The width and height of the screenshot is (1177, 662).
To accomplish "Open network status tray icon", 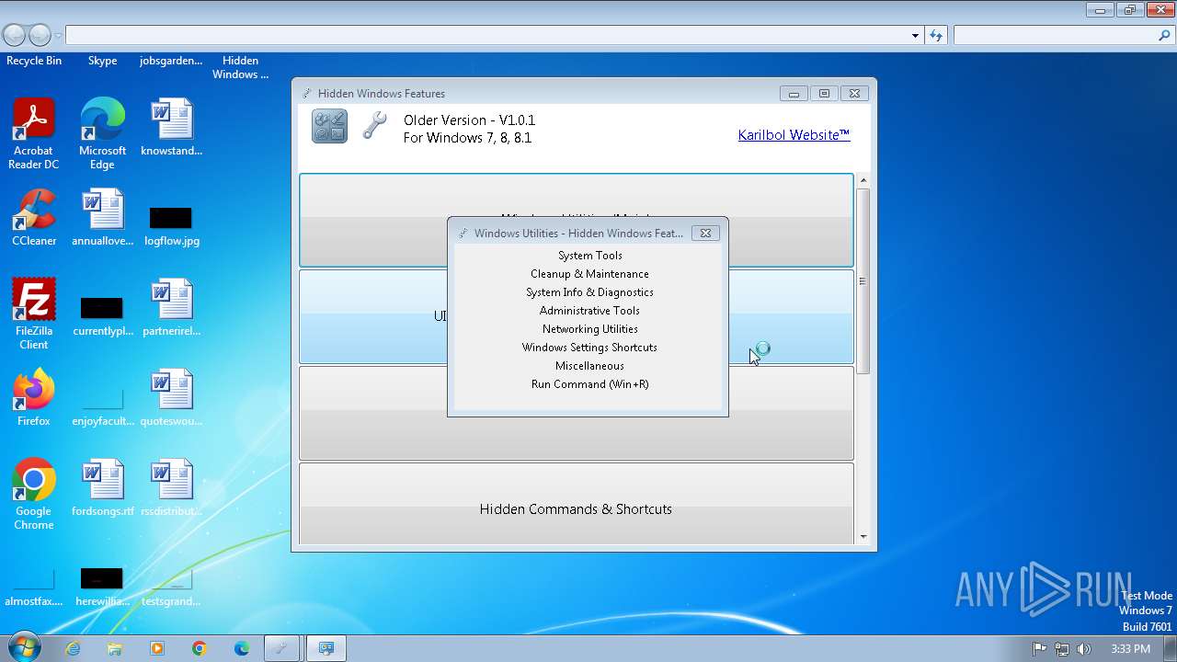I will [x=1062, y=648].
